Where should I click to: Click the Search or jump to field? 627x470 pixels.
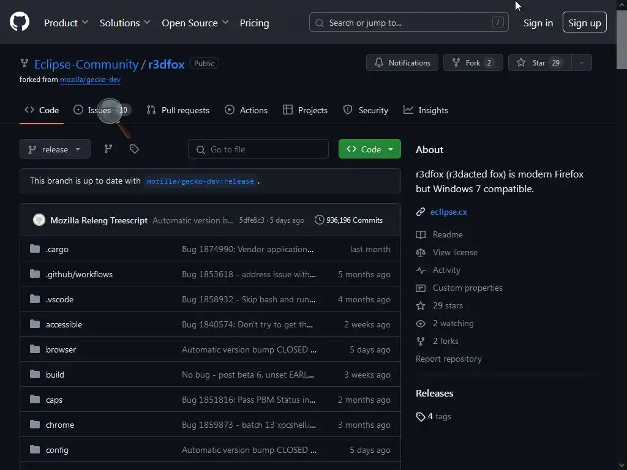pyautogui.click(x=408, y=23)
